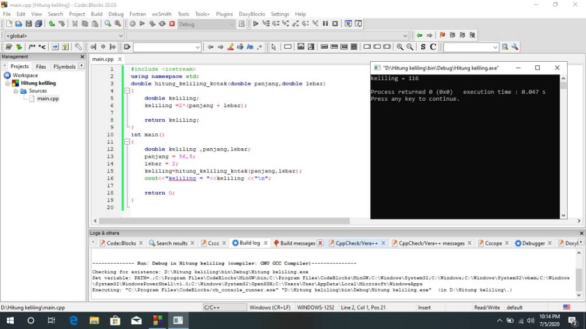Click the Build and run icon
The image size is (586, 329).
pos(152,24)
